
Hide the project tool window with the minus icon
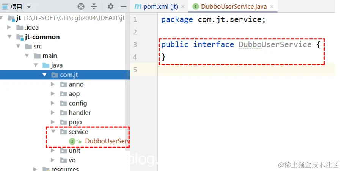123,7
